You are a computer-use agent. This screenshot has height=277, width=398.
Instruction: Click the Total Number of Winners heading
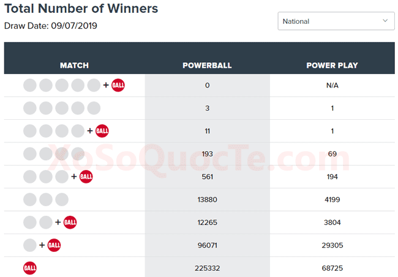pos(81,9)
